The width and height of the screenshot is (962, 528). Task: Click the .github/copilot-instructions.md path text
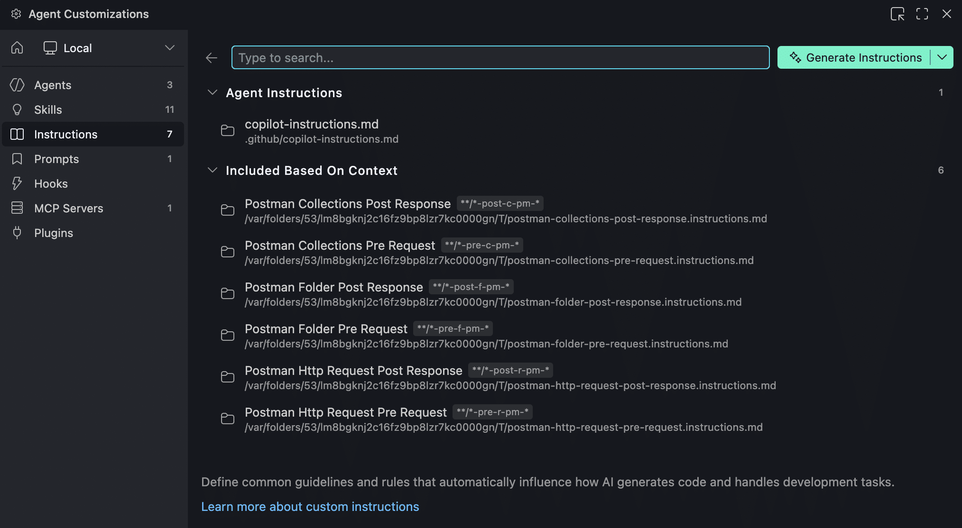[322, 139]
